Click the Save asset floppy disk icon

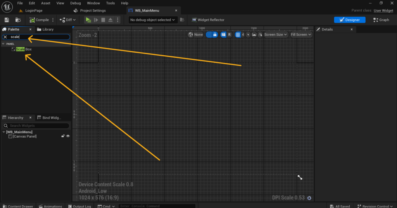(x=7, y=20)
